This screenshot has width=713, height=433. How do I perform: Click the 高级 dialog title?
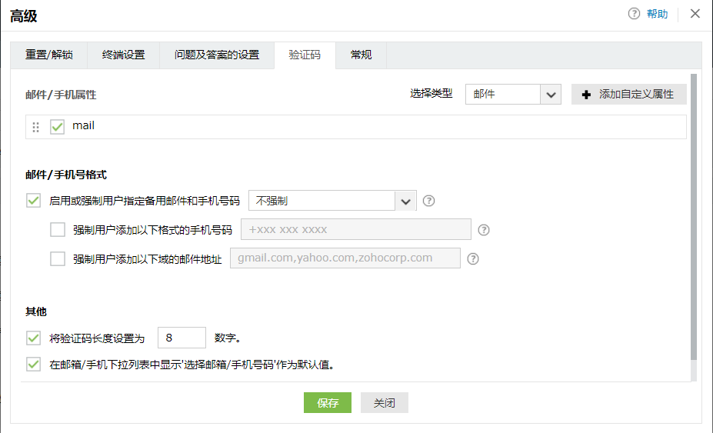coord(24,16)
